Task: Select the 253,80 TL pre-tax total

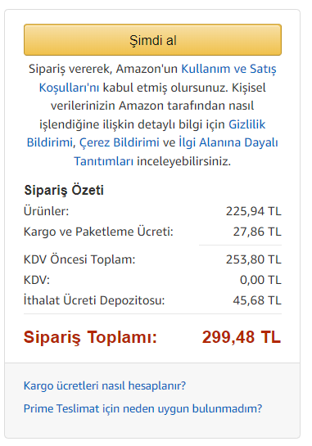Action: pyautogui.click(x=253, y=259)
